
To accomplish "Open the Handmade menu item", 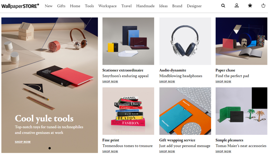I will click(x=146, y=6).
